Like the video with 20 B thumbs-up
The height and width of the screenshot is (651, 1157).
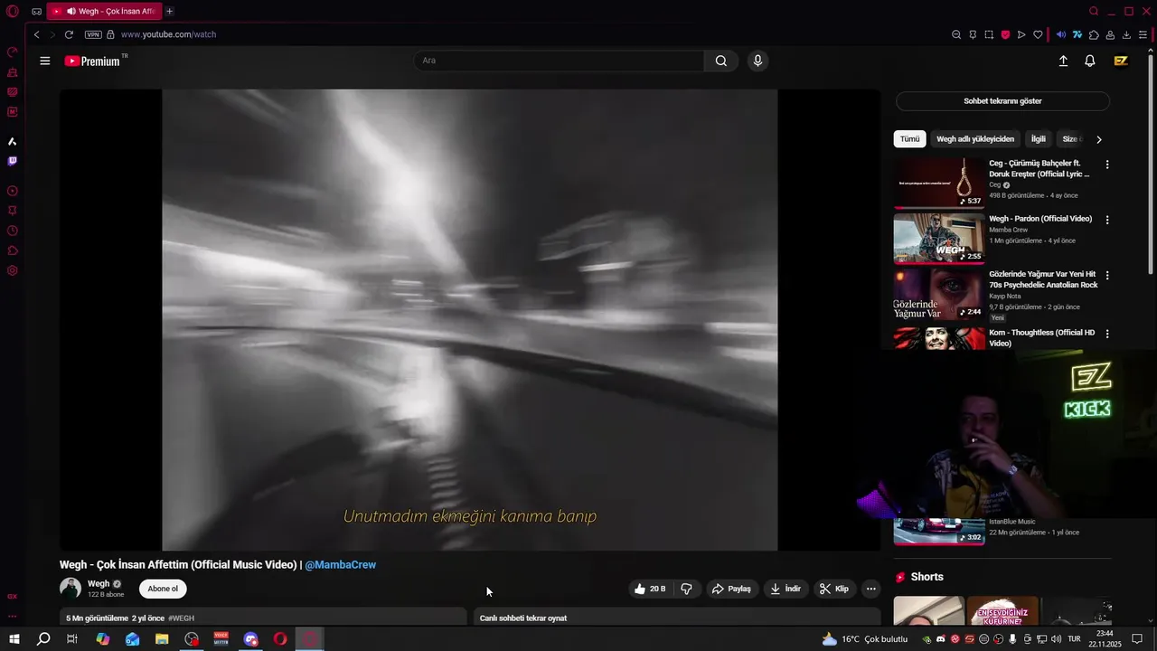(x=650, y=589)
